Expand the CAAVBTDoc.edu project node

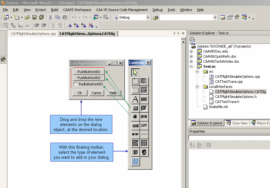pos(191,51)
